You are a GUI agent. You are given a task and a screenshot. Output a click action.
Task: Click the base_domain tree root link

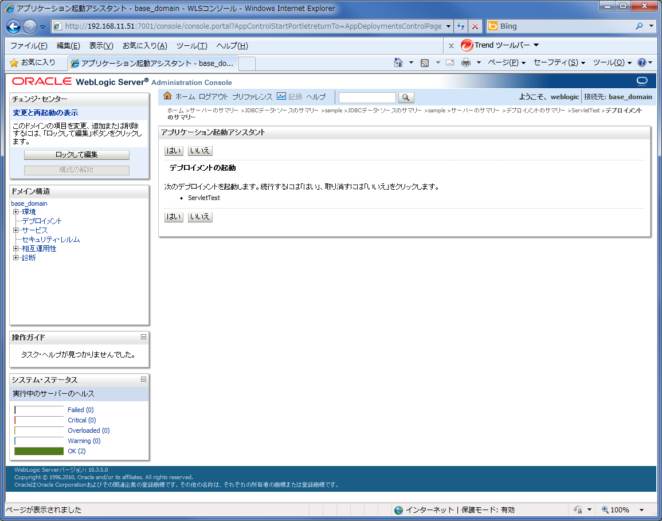tap(29, 203)
